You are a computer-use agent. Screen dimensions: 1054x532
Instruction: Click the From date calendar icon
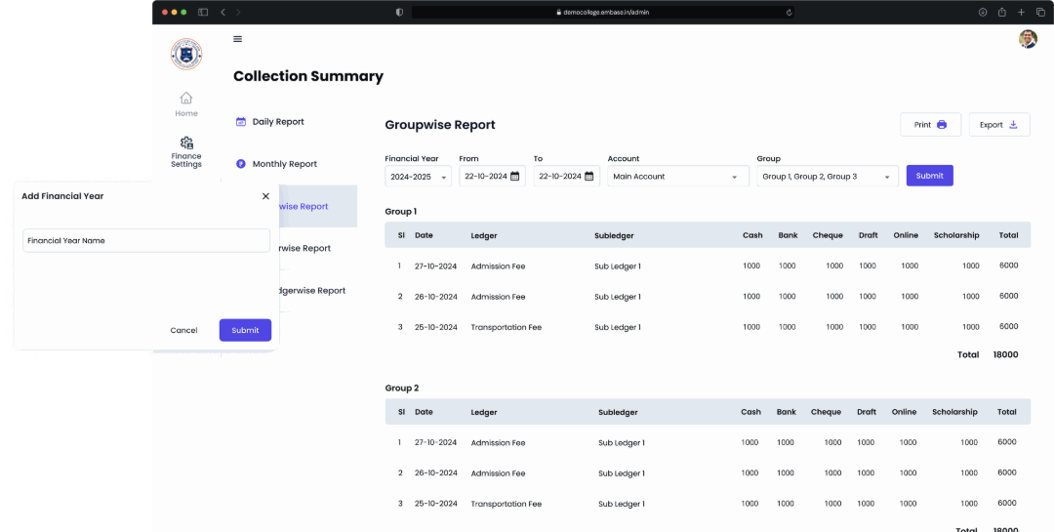[515, 177]
